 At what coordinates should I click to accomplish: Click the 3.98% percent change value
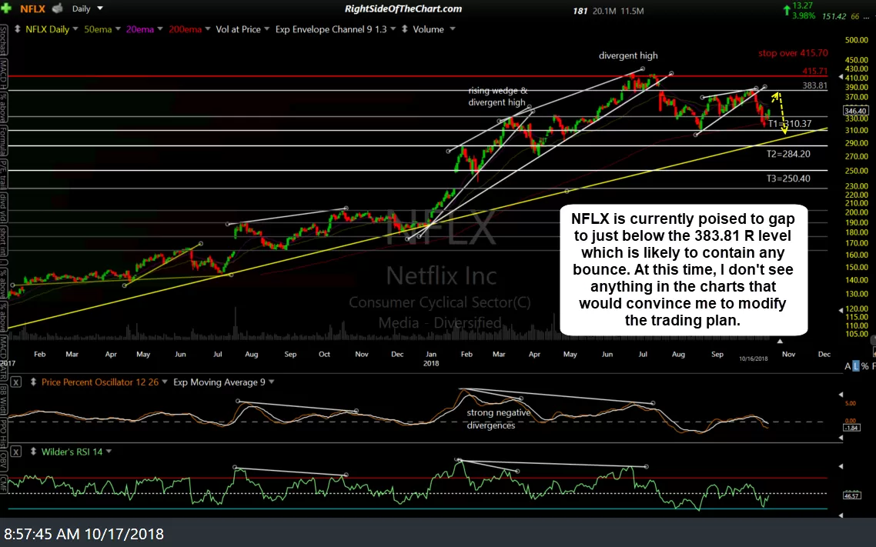click(804, 15)
